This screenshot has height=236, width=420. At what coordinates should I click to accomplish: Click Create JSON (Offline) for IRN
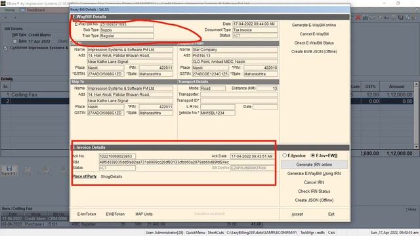tap(314, 200)
